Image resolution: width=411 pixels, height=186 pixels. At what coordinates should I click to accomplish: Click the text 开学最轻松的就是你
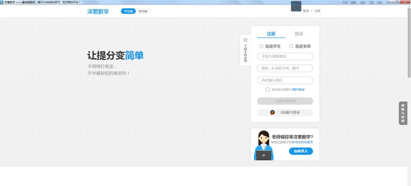(109, 73)
